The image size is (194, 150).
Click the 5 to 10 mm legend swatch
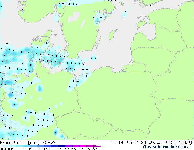(x=33, y=146)
